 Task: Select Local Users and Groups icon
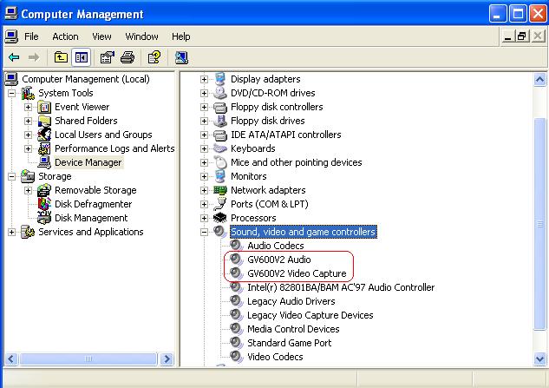[44, 135]
